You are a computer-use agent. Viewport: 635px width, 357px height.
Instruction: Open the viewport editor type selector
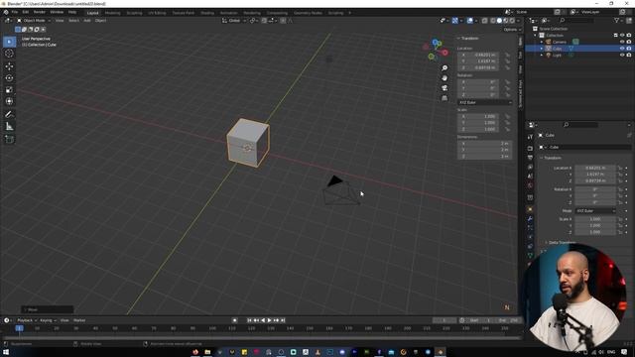click(8, 20)
